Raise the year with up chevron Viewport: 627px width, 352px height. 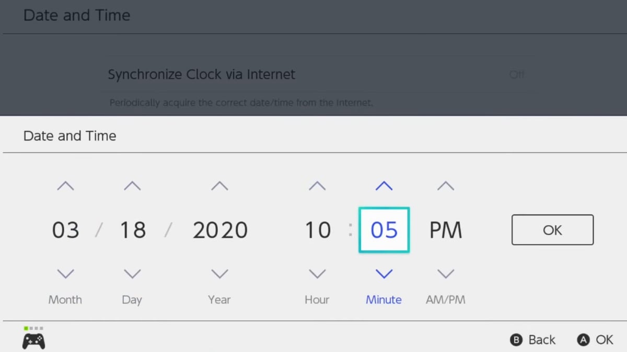[x=219, y=186]
